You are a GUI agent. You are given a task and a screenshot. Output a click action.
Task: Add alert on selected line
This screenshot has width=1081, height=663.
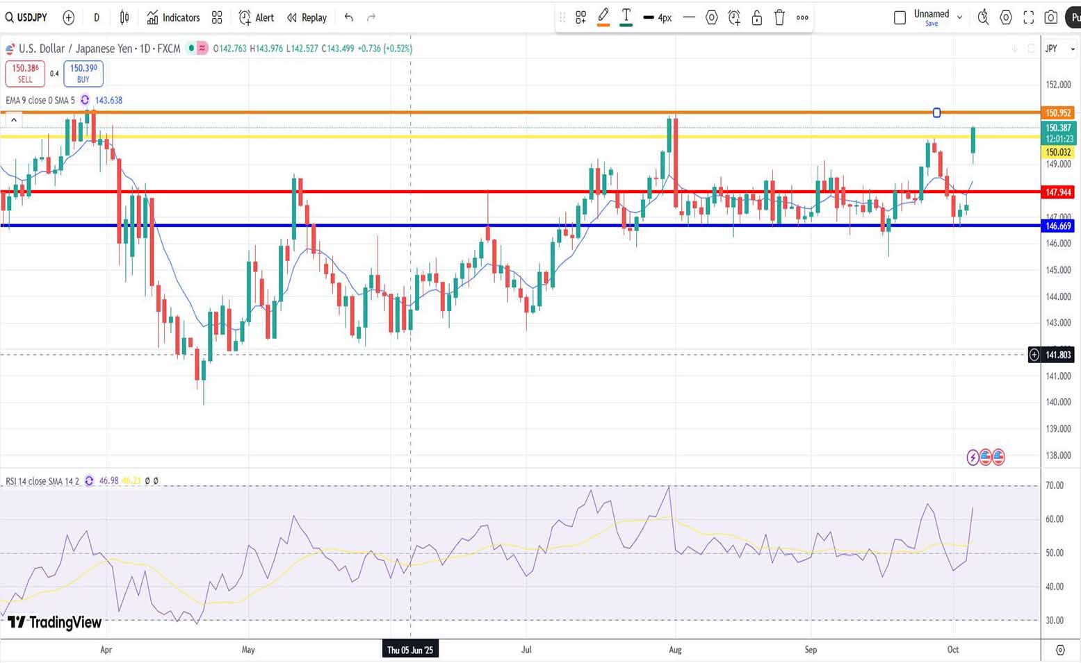(734, 17)
